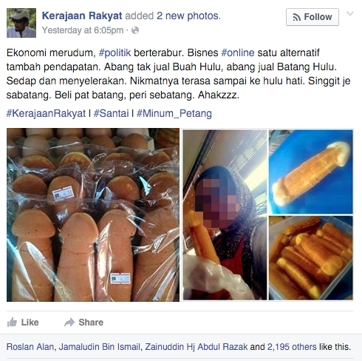This screenshot has height=361, width=362.
Task: Open the Kerajaan Rakyat page name link
Action: point(82,16)
